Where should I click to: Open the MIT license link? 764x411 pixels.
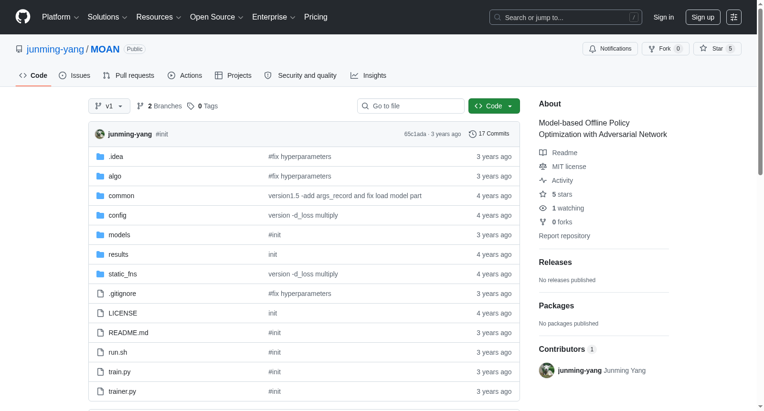click(x=569, y=167)
